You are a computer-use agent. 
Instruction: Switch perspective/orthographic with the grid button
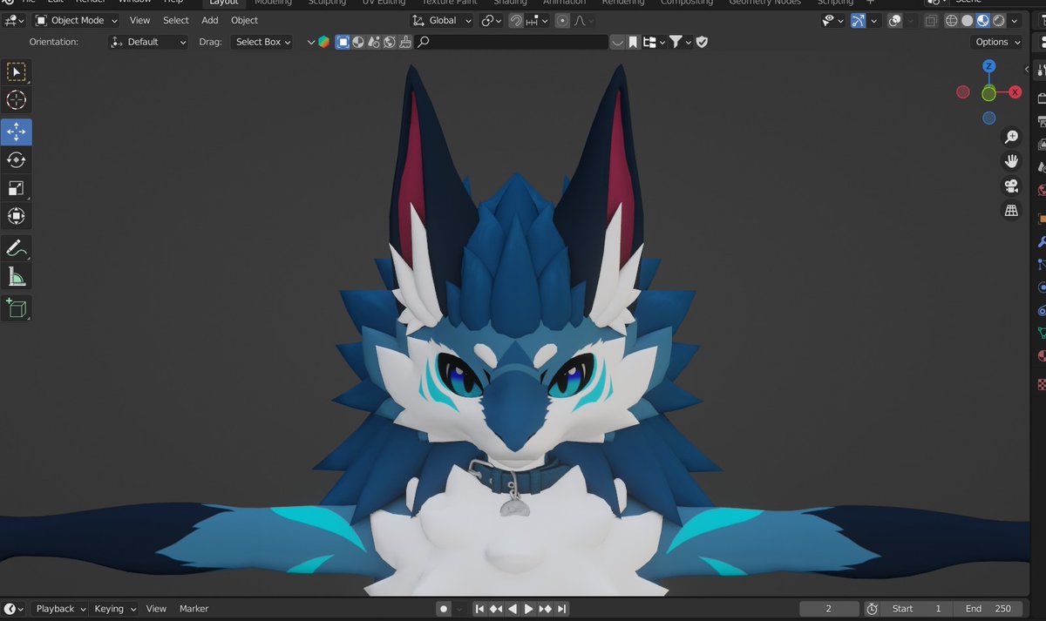[x=1011, y=210]
